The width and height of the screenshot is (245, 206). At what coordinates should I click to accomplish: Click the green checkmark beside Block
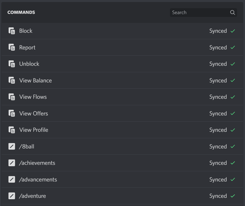coord(233,31)
